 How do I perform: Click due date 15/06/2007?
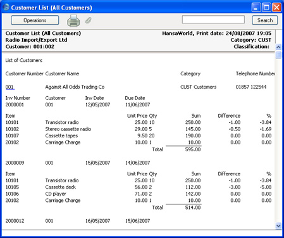137,221
